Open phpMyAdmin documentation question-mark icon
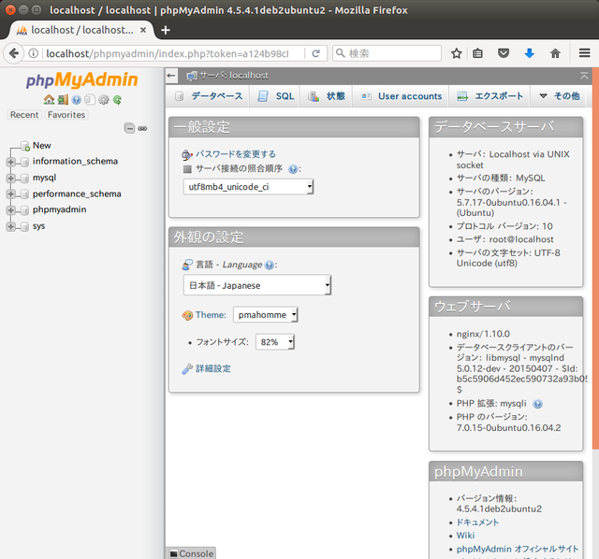 pyautogui.click(x=76, y=100)
